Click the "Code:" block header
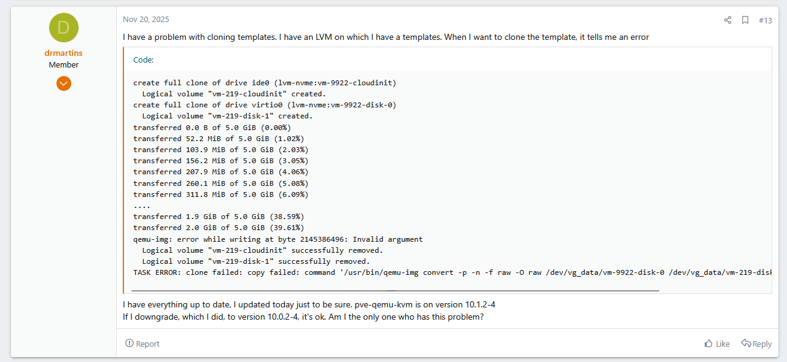This screenshot has height=362, width=787. click(144, 60)
